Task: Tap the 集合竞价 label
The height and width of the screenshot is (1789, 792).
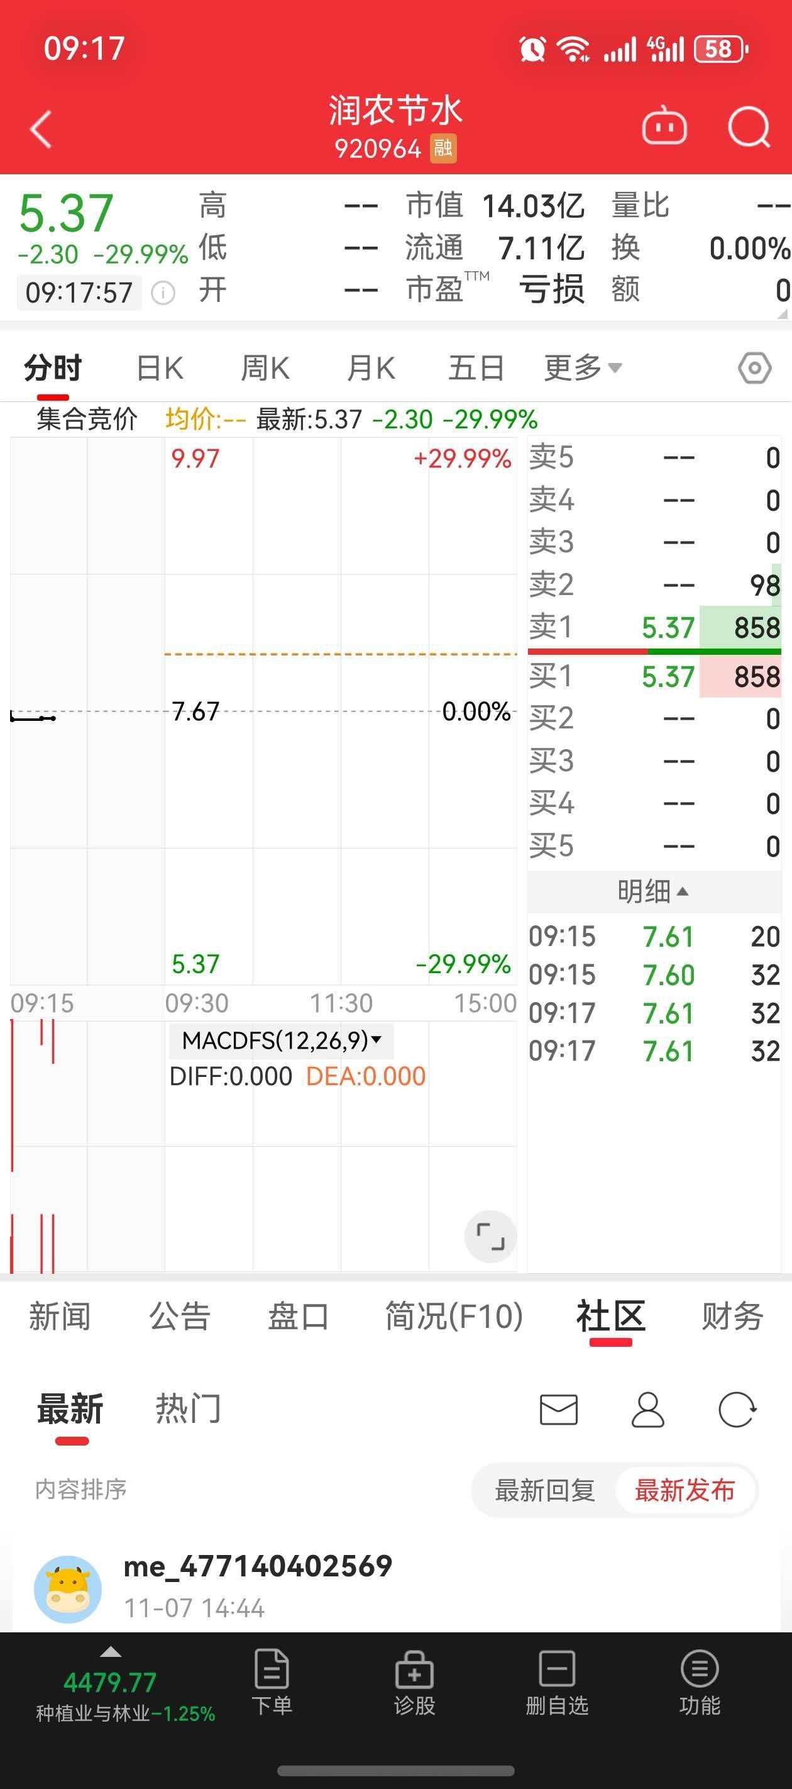Action: [x=87, y=420]
